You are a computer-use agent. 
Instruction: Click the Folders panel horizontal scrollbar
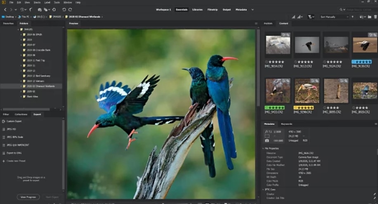[26, 109]
